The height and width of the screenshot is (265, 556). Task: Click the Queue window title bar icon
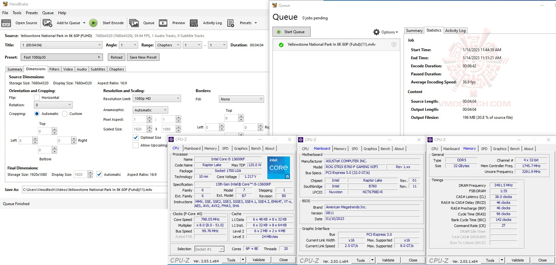click(x=275, y=5)
